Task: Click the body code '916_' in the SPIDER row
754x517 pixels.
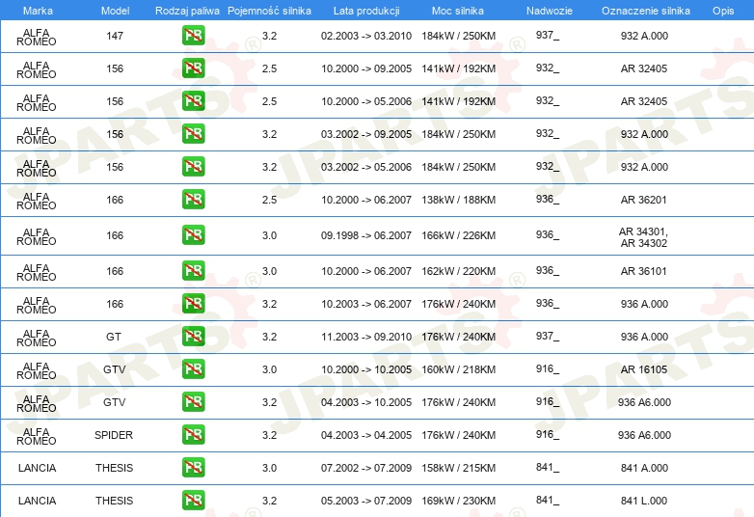Action: pyautogui.click(x=548, y=434)
